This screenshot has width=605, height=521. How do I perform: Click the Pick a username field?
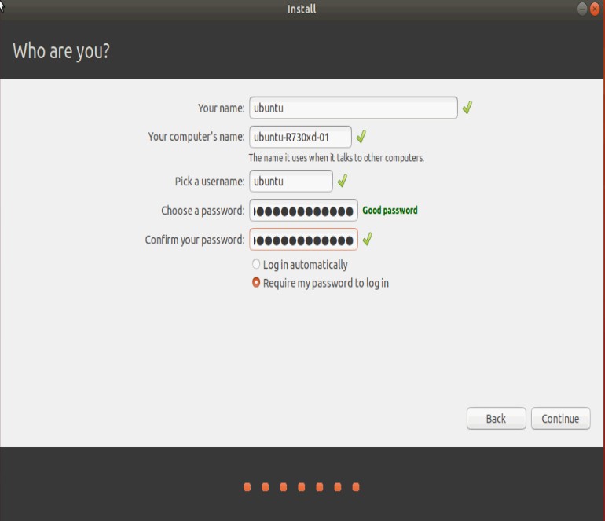pos(291,181)
